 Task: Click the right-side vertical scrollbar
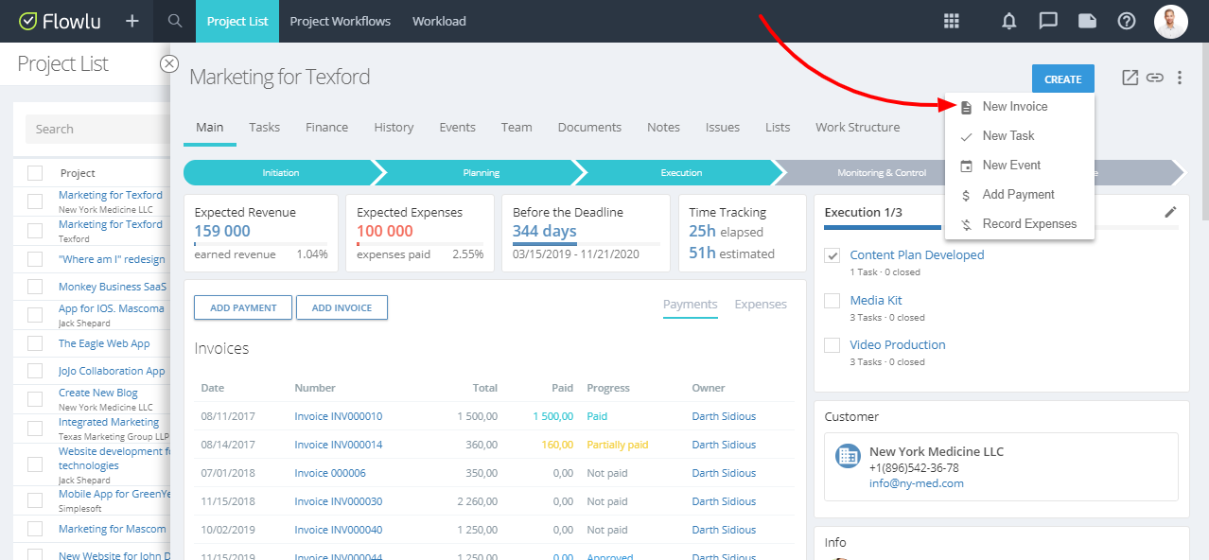pyautogui.click(x=1203, y=132)
